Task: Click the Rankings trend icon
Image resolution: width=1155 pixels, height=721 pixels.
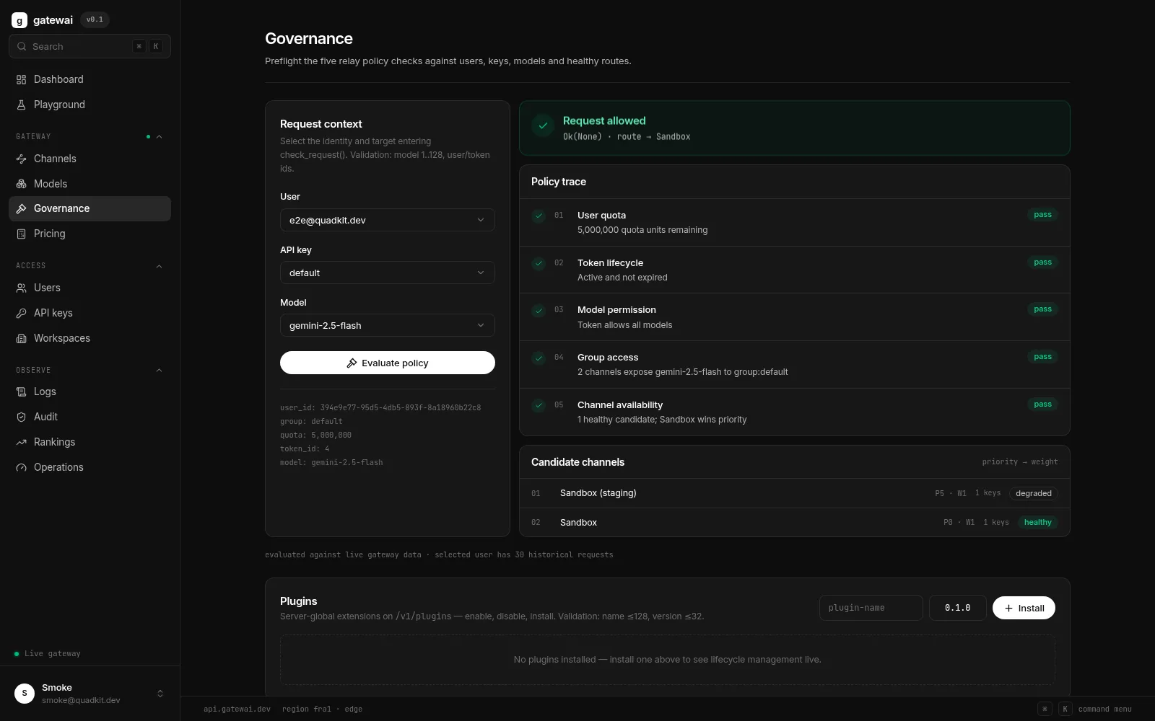Action: point(21,442)
